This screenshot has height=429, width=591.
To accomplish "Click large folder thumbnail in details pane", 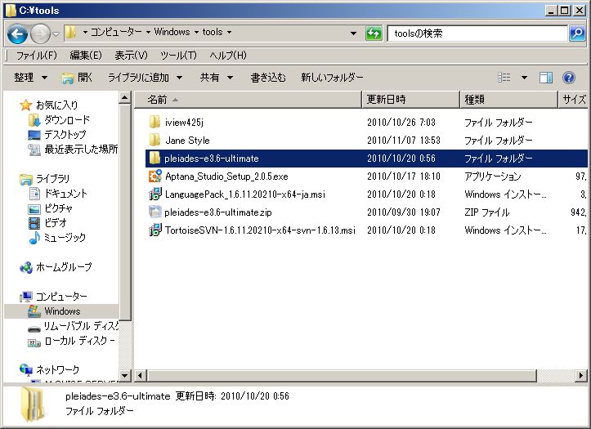I will (x=34, y=404).
